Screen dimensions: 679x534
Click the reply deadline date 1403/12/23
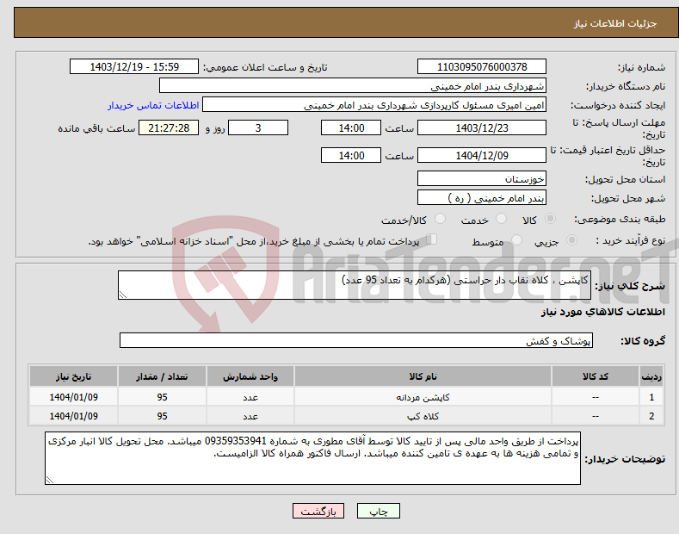point(482,127)
